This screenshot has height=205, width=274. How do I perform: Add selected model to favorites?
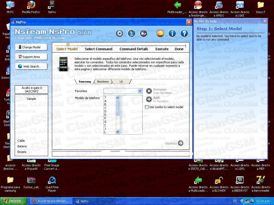click(149, 100)
